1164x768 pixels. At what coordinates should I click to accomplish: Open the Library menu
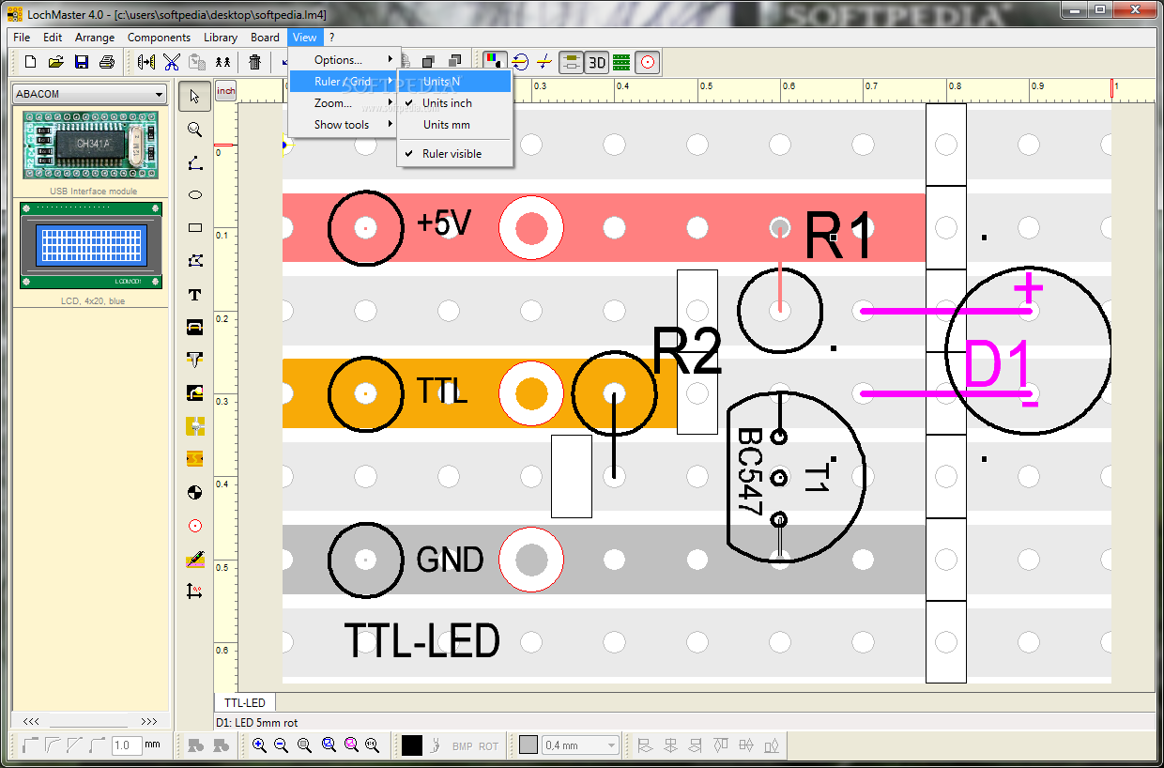pyautogui.click(x=221, y=38)
